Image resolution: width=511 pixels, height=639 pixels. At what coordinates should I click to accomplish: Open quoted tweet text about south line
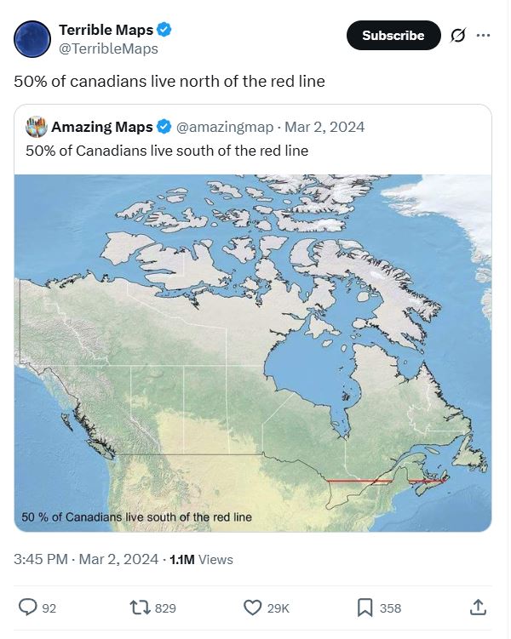[x=167, y=151]
